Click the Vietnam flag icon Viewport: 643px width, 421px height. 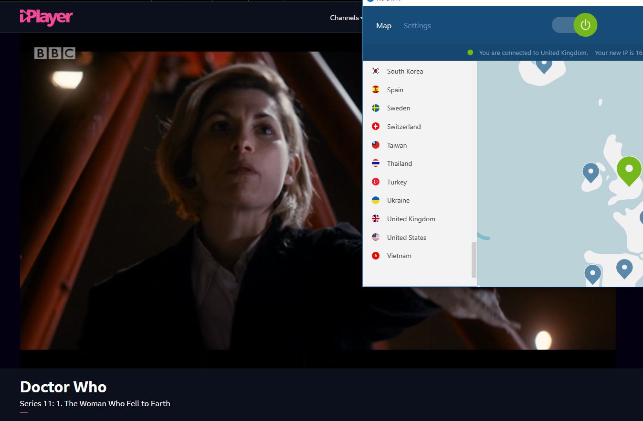(376, 256)
